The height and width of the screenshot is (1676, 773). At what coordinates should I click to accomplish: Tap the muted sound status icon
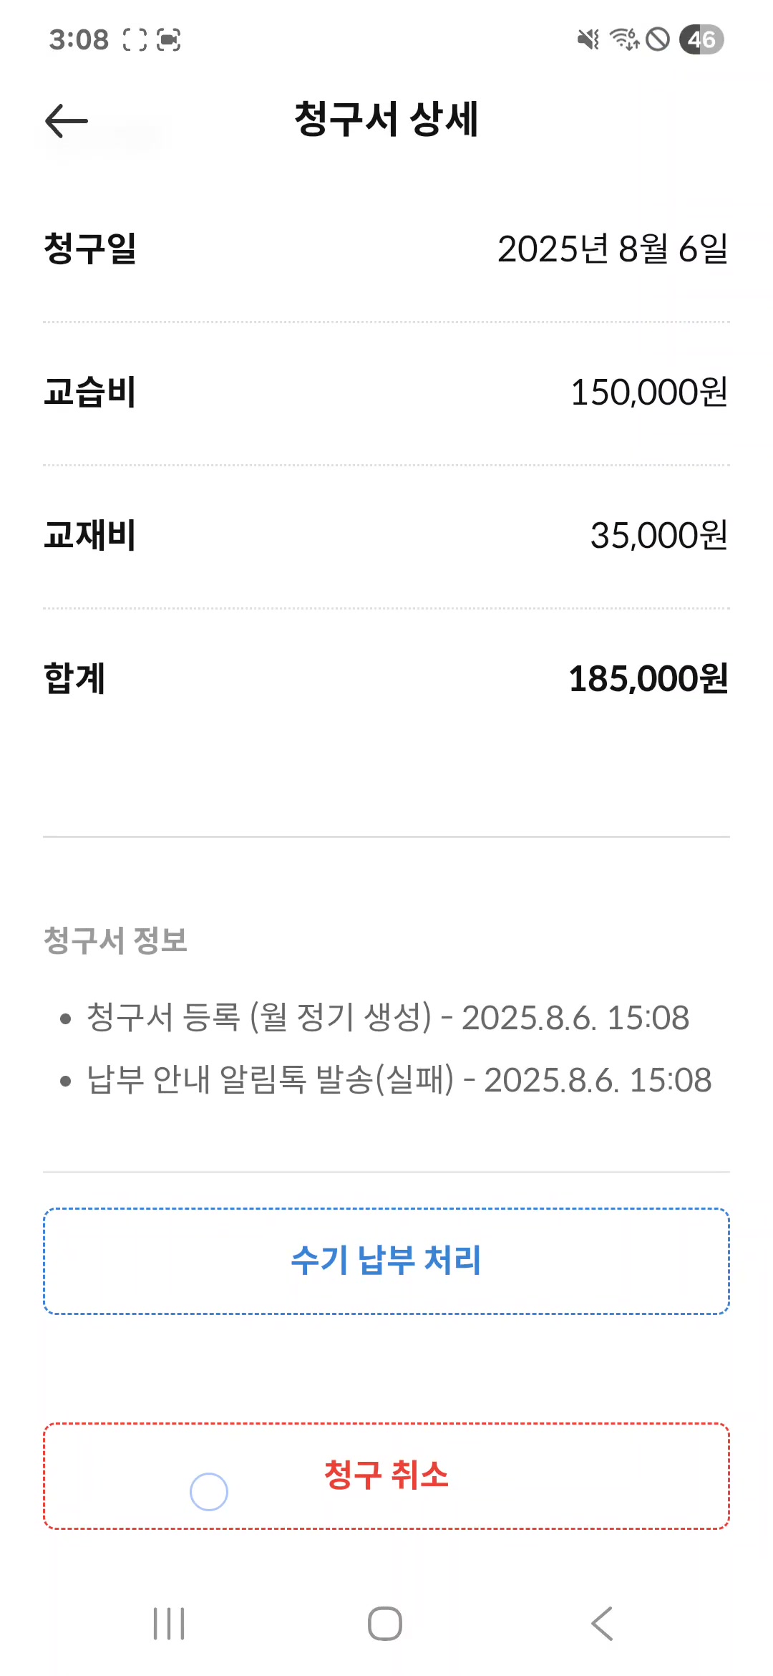[x=588, y=39]
